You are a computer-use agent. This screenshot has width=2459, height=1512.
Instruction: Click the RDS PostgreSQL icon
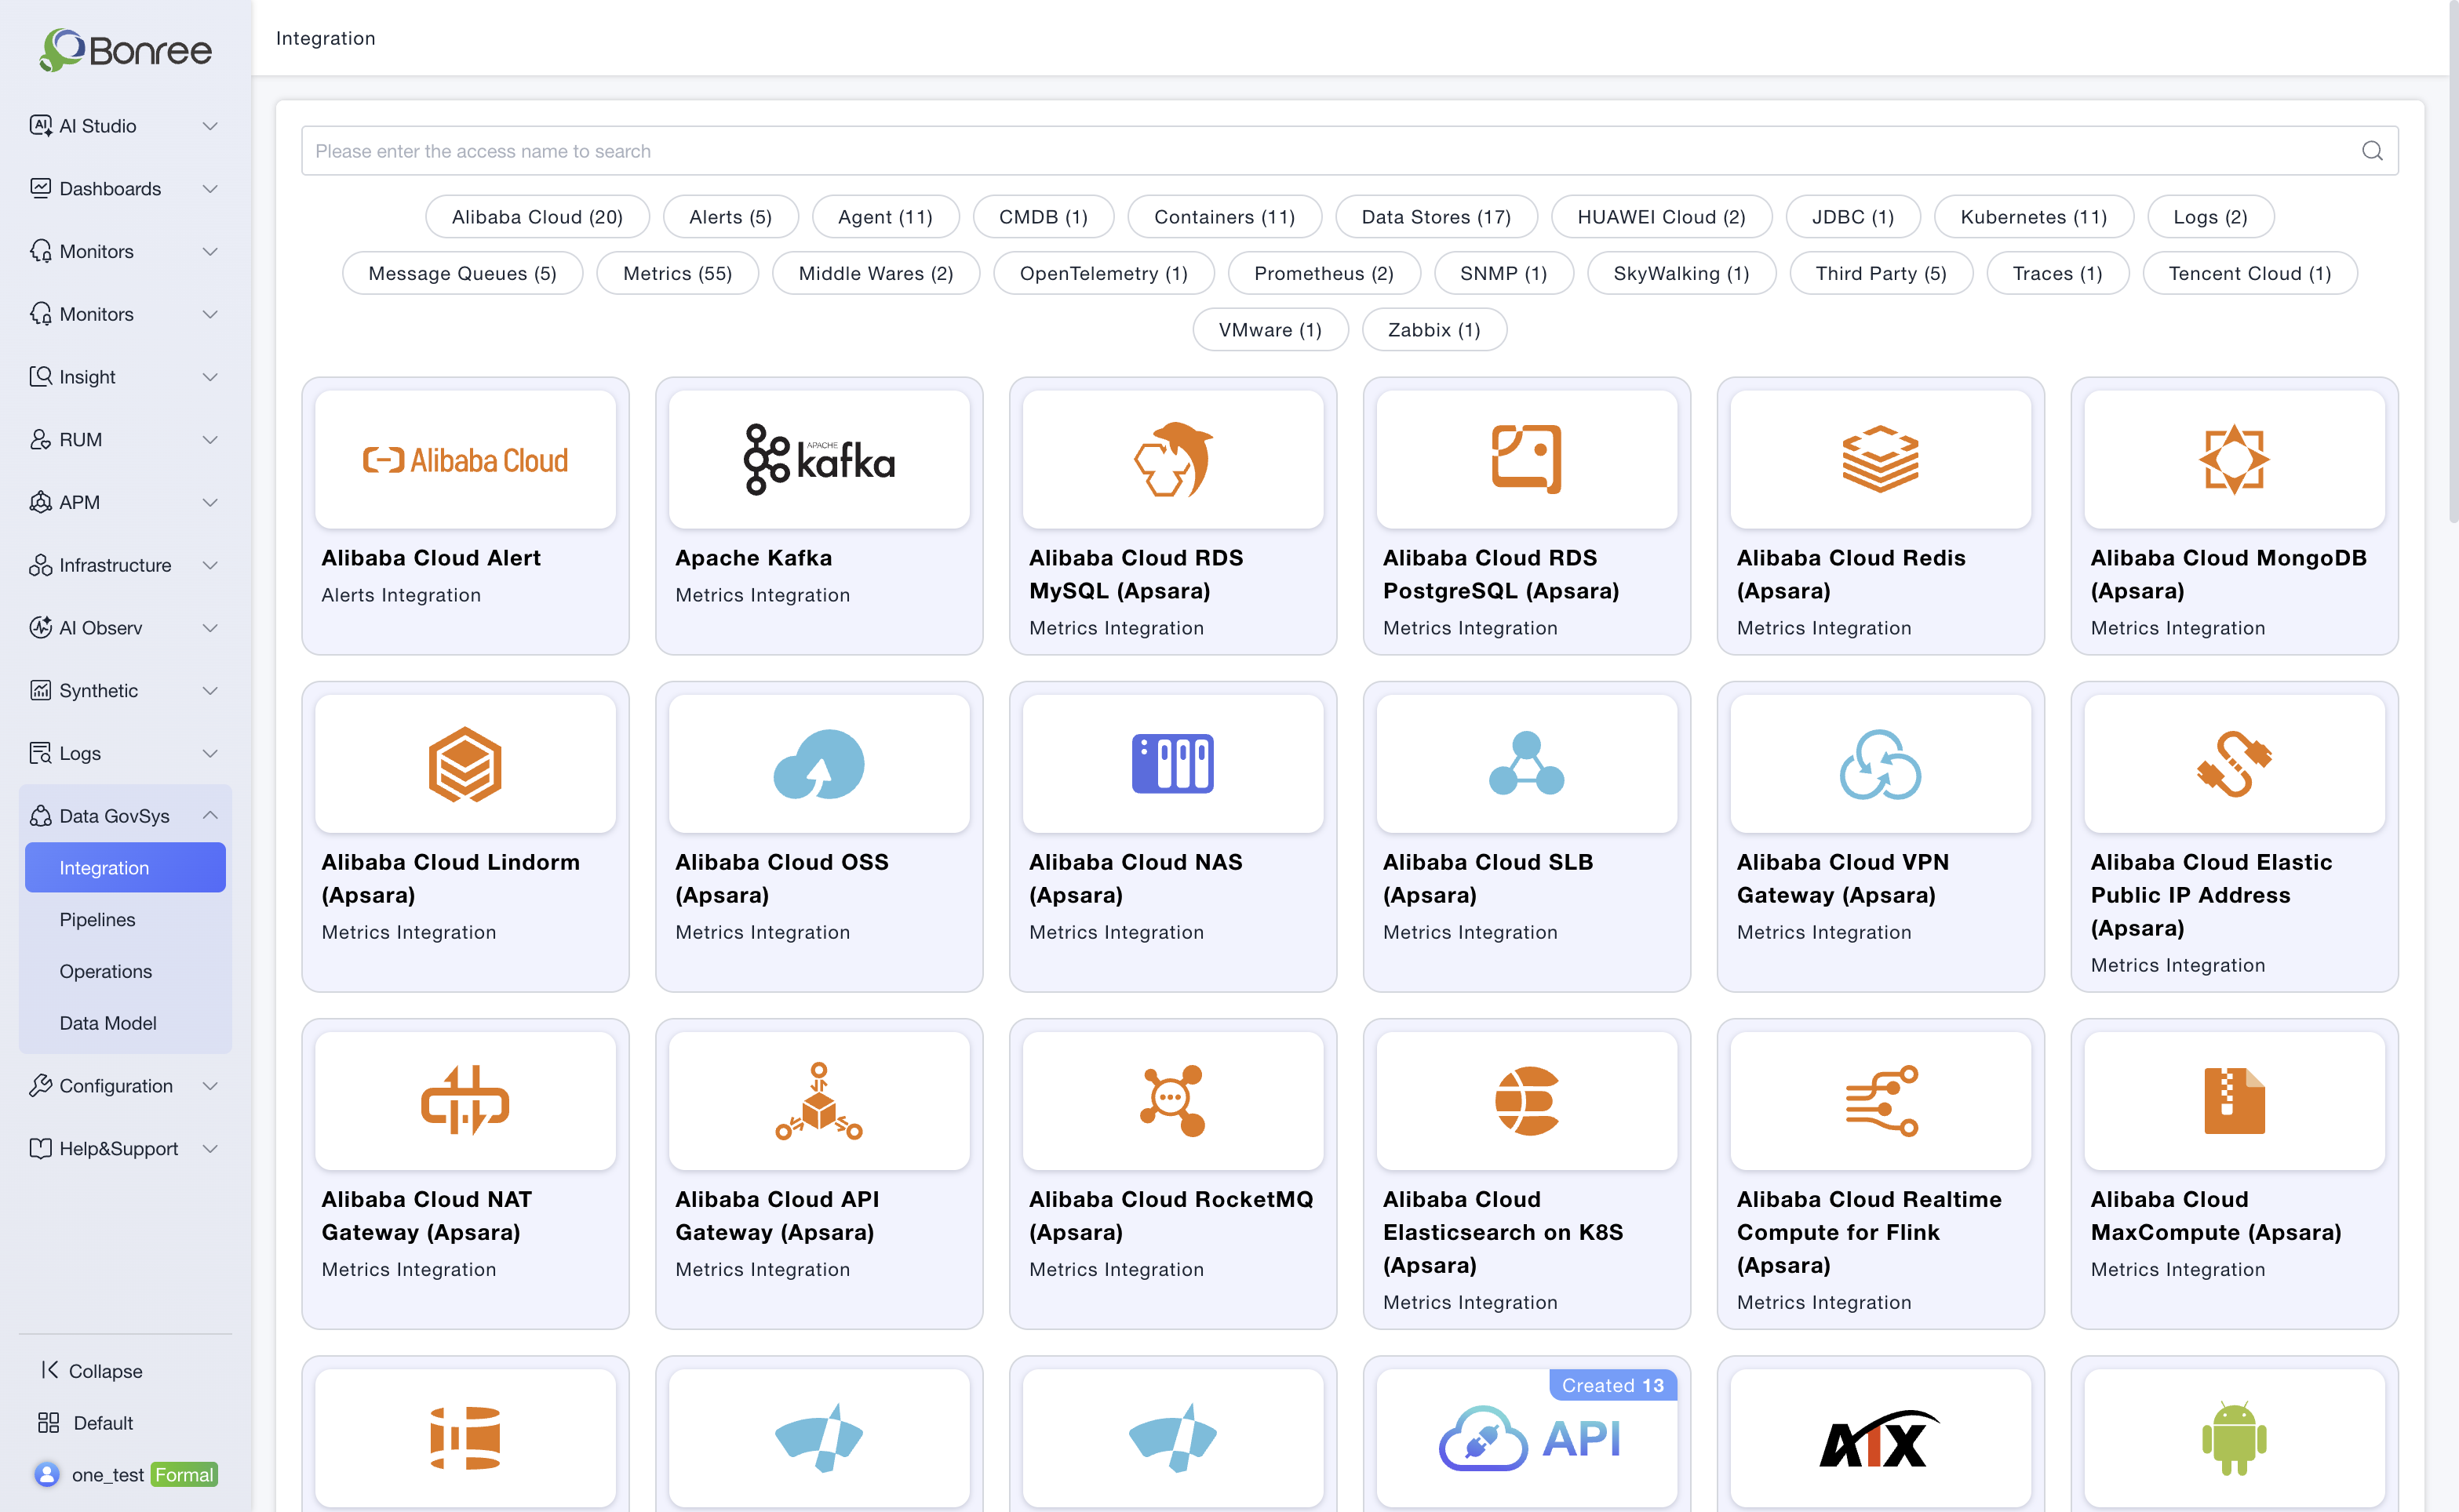[x=1527, y=459]
